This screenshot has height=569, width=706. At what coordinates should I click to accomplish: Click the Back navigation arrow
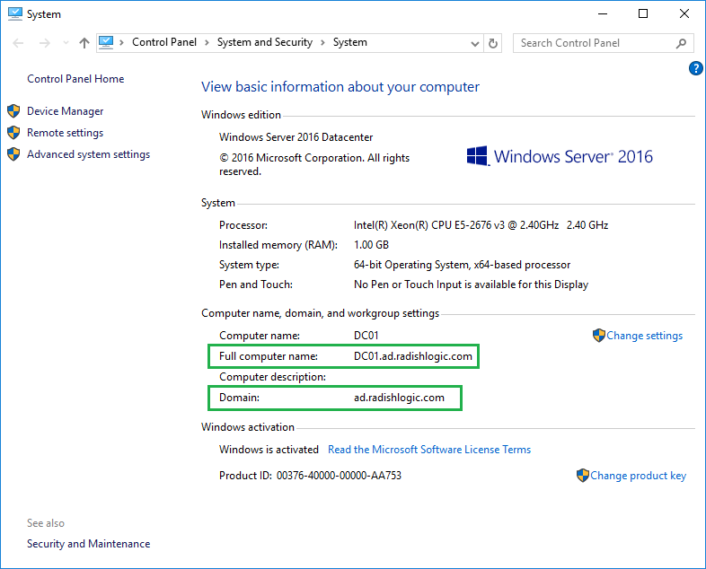(19, 43)
